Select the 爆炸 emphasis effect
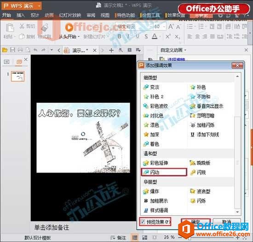The height and width of the screenshot is (242, 253). [x=151, y=191]
